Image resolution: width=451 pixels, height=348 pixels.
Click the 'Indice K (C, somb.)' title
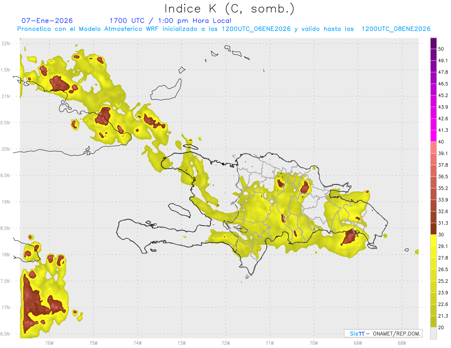(x=230, y=9)
